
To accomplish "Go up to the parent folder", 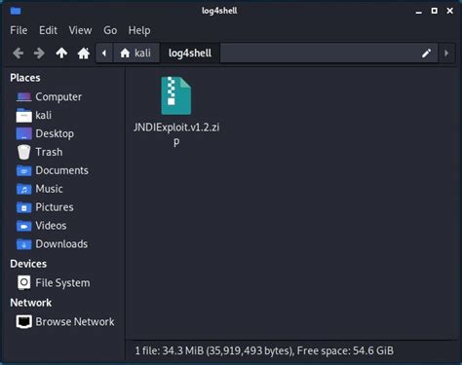I will (x=61, y=53).
